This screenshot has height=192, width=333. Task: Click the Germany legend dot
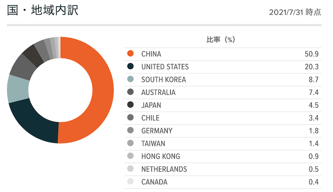pos(130,130)
